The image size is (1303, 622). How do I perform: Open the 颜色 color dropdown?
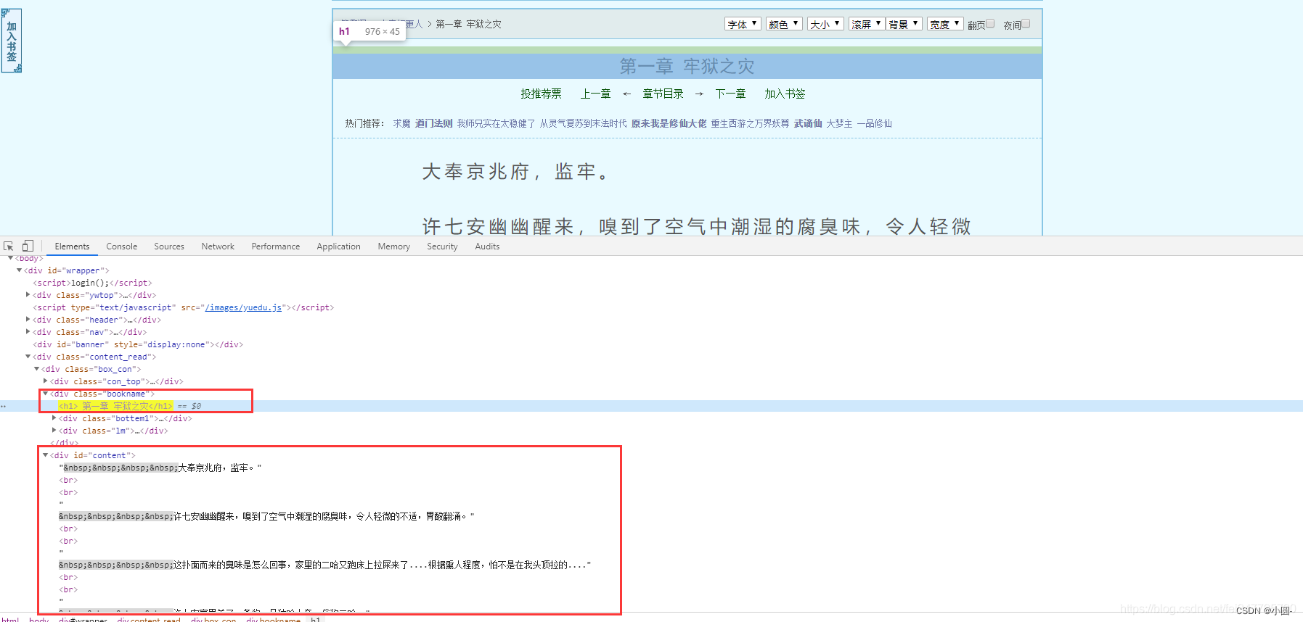click(784, 24)
